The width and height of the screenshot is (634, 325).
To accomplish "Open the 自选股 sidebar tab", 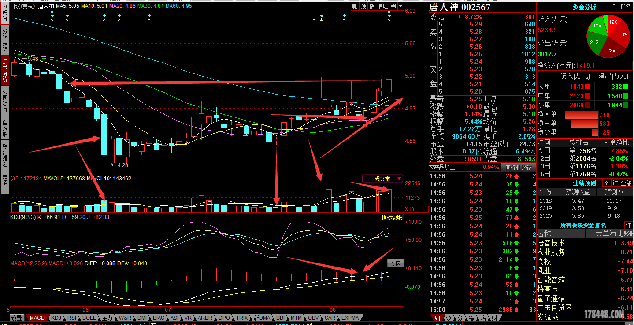I will 4,128.
